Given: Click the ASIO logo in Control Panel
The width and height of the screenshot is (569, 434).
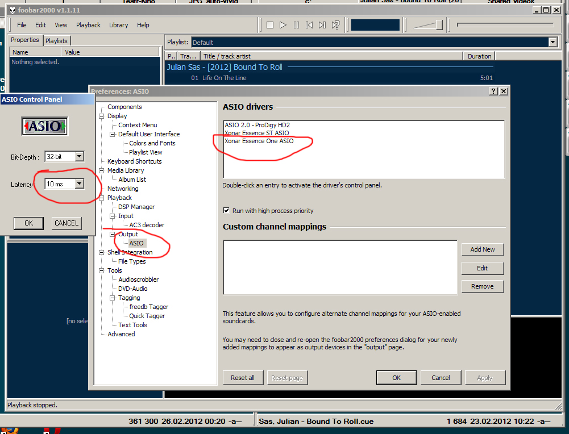Looking at the screenshot, I should (45, 126).
